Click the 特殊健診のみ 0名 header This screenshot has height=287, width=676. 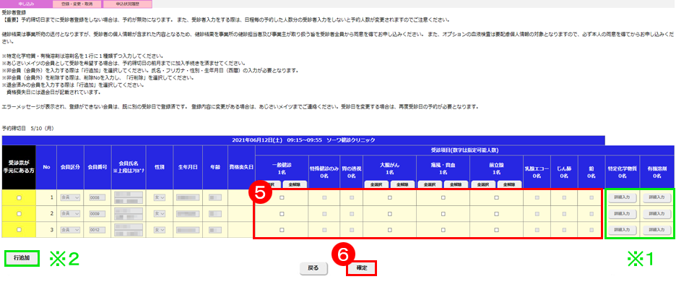(324, 173)
